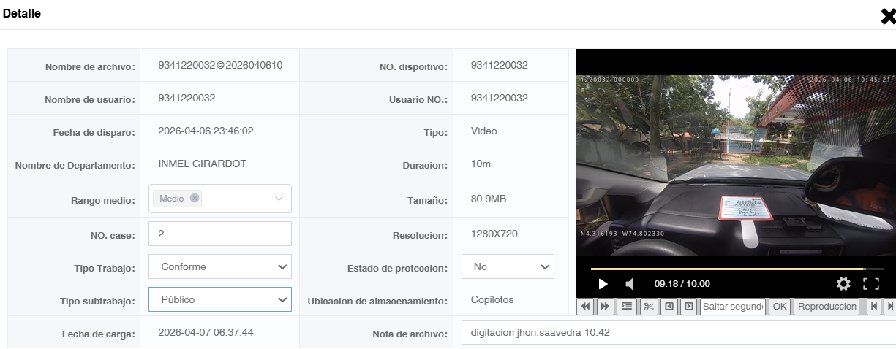The height and width of the screenshot is (349, 896).
Task: Click upload date 2026-04-07 06:37:44
Action: coord(206,332)
